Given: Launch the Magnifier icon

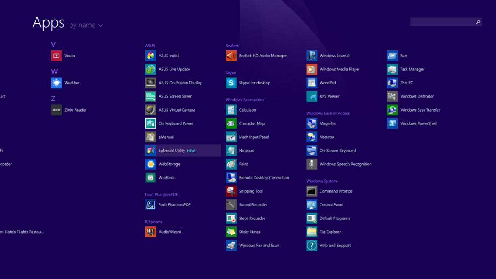Looking at the screenshot, I should tap(312, 123).
